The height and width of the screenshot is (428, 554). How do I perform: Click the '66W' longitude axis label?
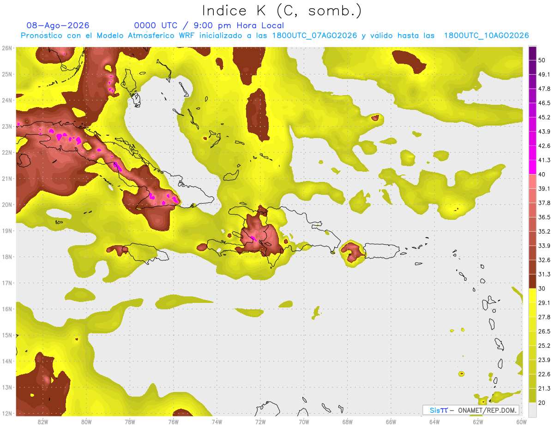(391, 422)
